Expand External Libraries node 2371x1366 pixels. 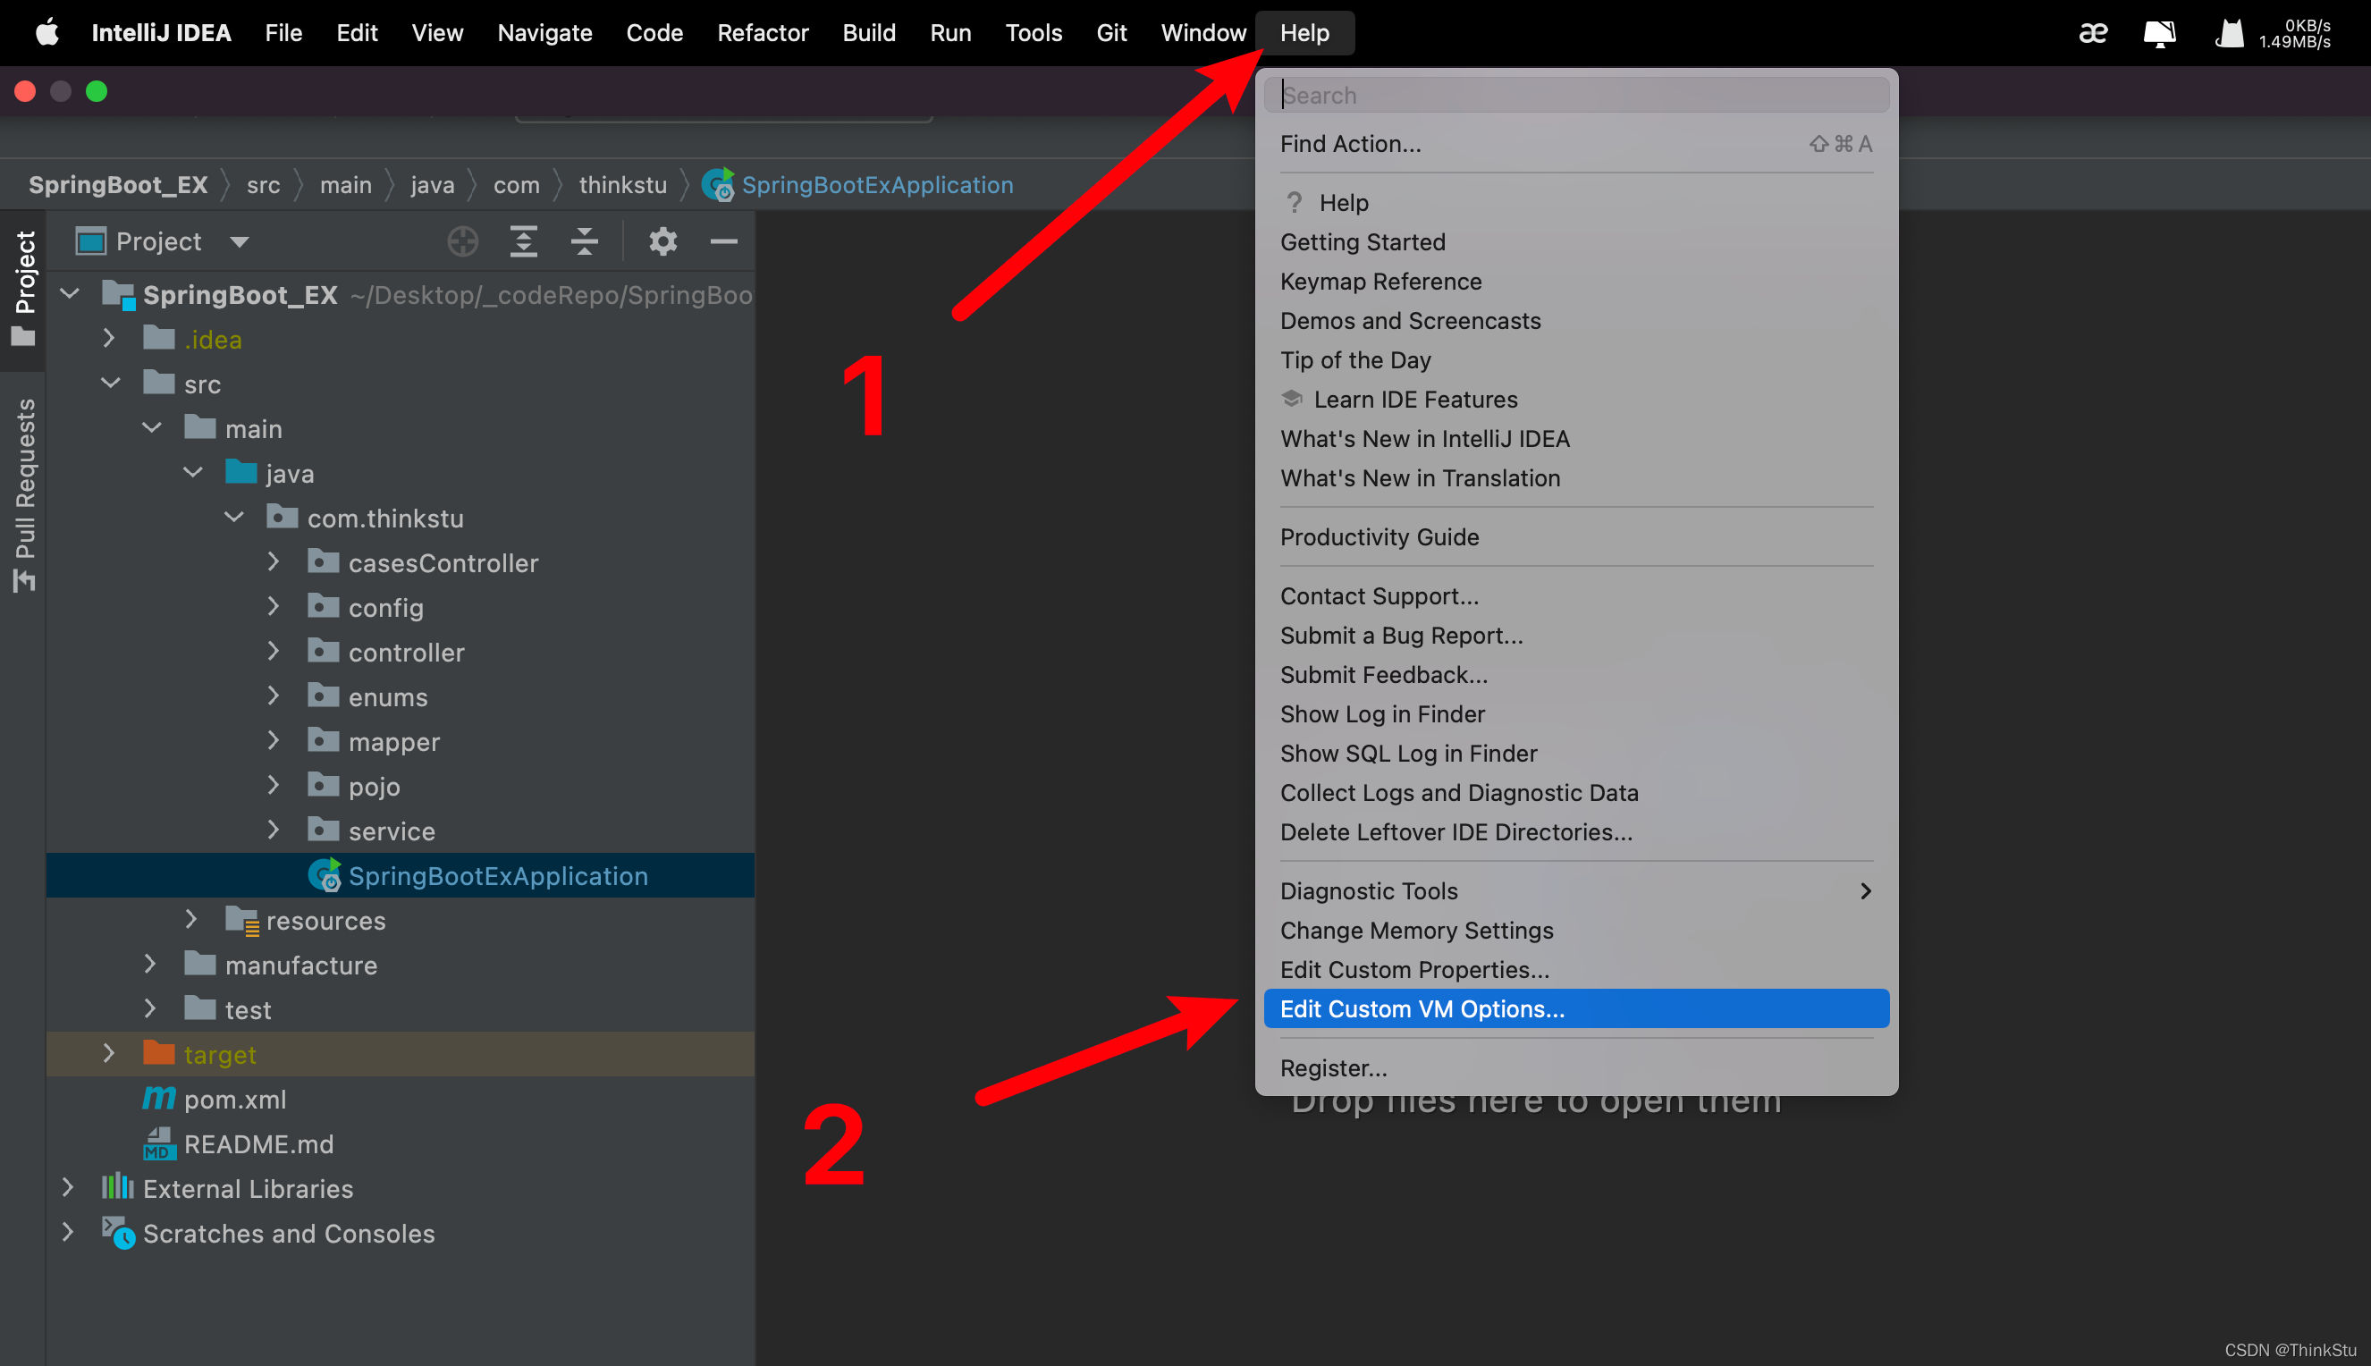coord(68,1187)
